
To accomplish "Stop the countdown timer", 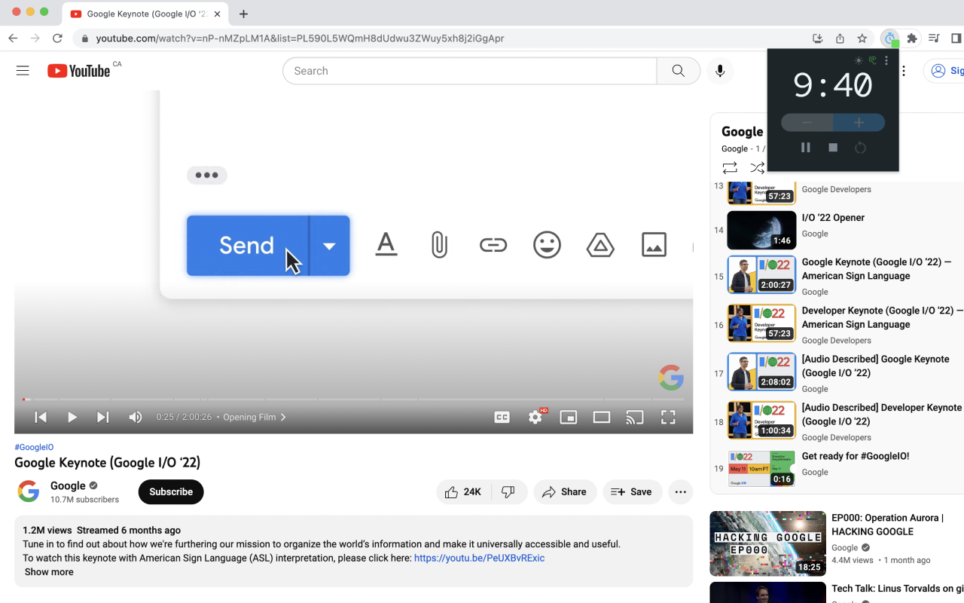I will [x=833, y=148].
